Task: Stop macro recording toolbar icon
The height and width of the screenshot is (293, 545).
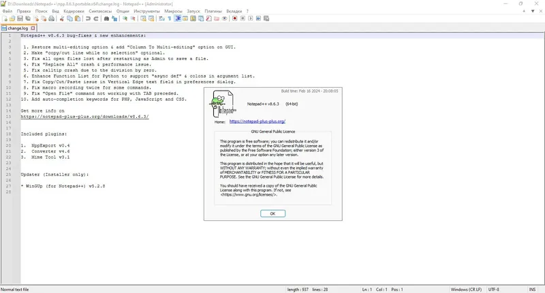Action: pyautogui.click(x=243, y=18)
